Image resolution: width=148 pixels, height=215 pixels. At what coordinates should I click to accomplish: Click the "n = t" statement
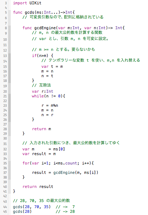point(47,76)
